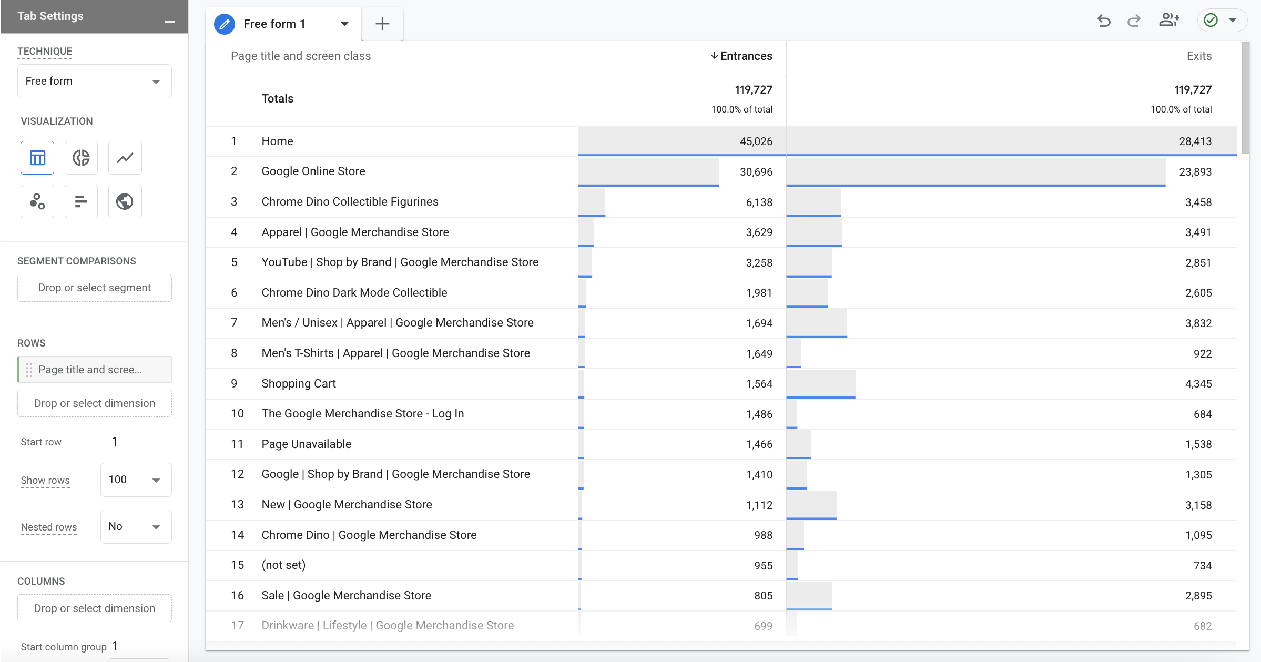Select the donut chart visualization

(81, 158)
